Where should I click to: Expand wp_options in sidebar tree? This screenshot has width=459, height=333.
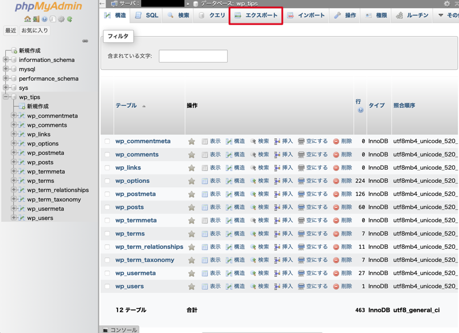(x=13, y=143)
